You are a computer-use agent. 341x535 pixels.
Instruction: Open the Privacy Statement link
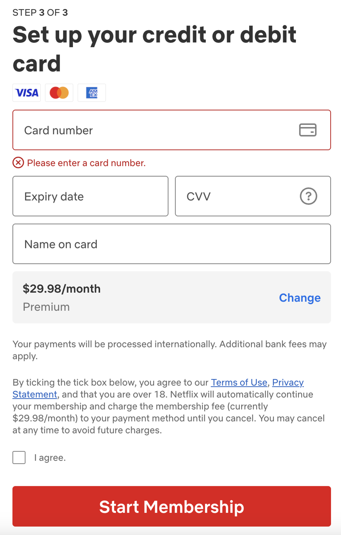point(288,382)
